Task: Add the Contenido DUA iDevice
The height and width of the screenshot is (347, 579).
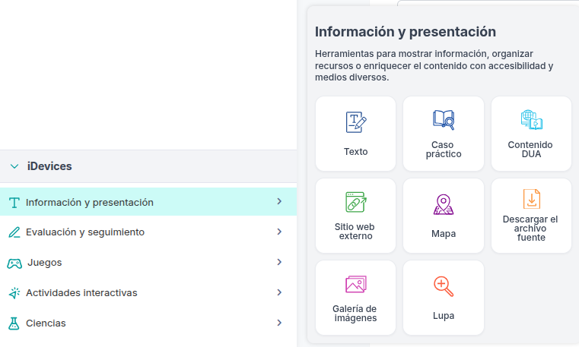Action: pos(531,120)
